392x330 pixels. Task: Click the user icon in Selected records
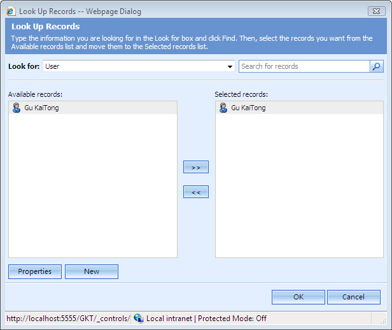(x=223, y=108)
